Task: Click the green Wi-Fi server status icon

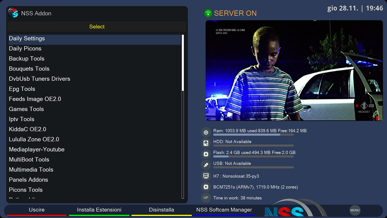Action: (x=208, y=13)
